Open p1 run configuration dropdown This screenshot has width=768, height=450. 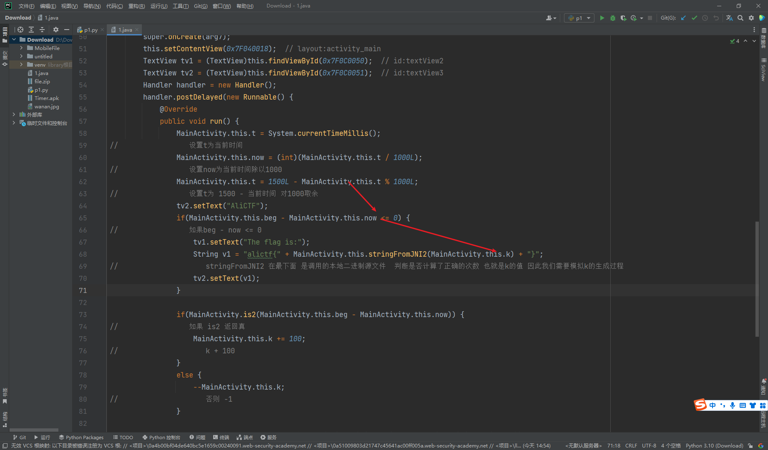(x=579, y=18)
